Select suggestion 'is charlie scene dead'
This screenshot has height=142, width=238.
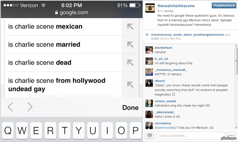click(63, 63)
